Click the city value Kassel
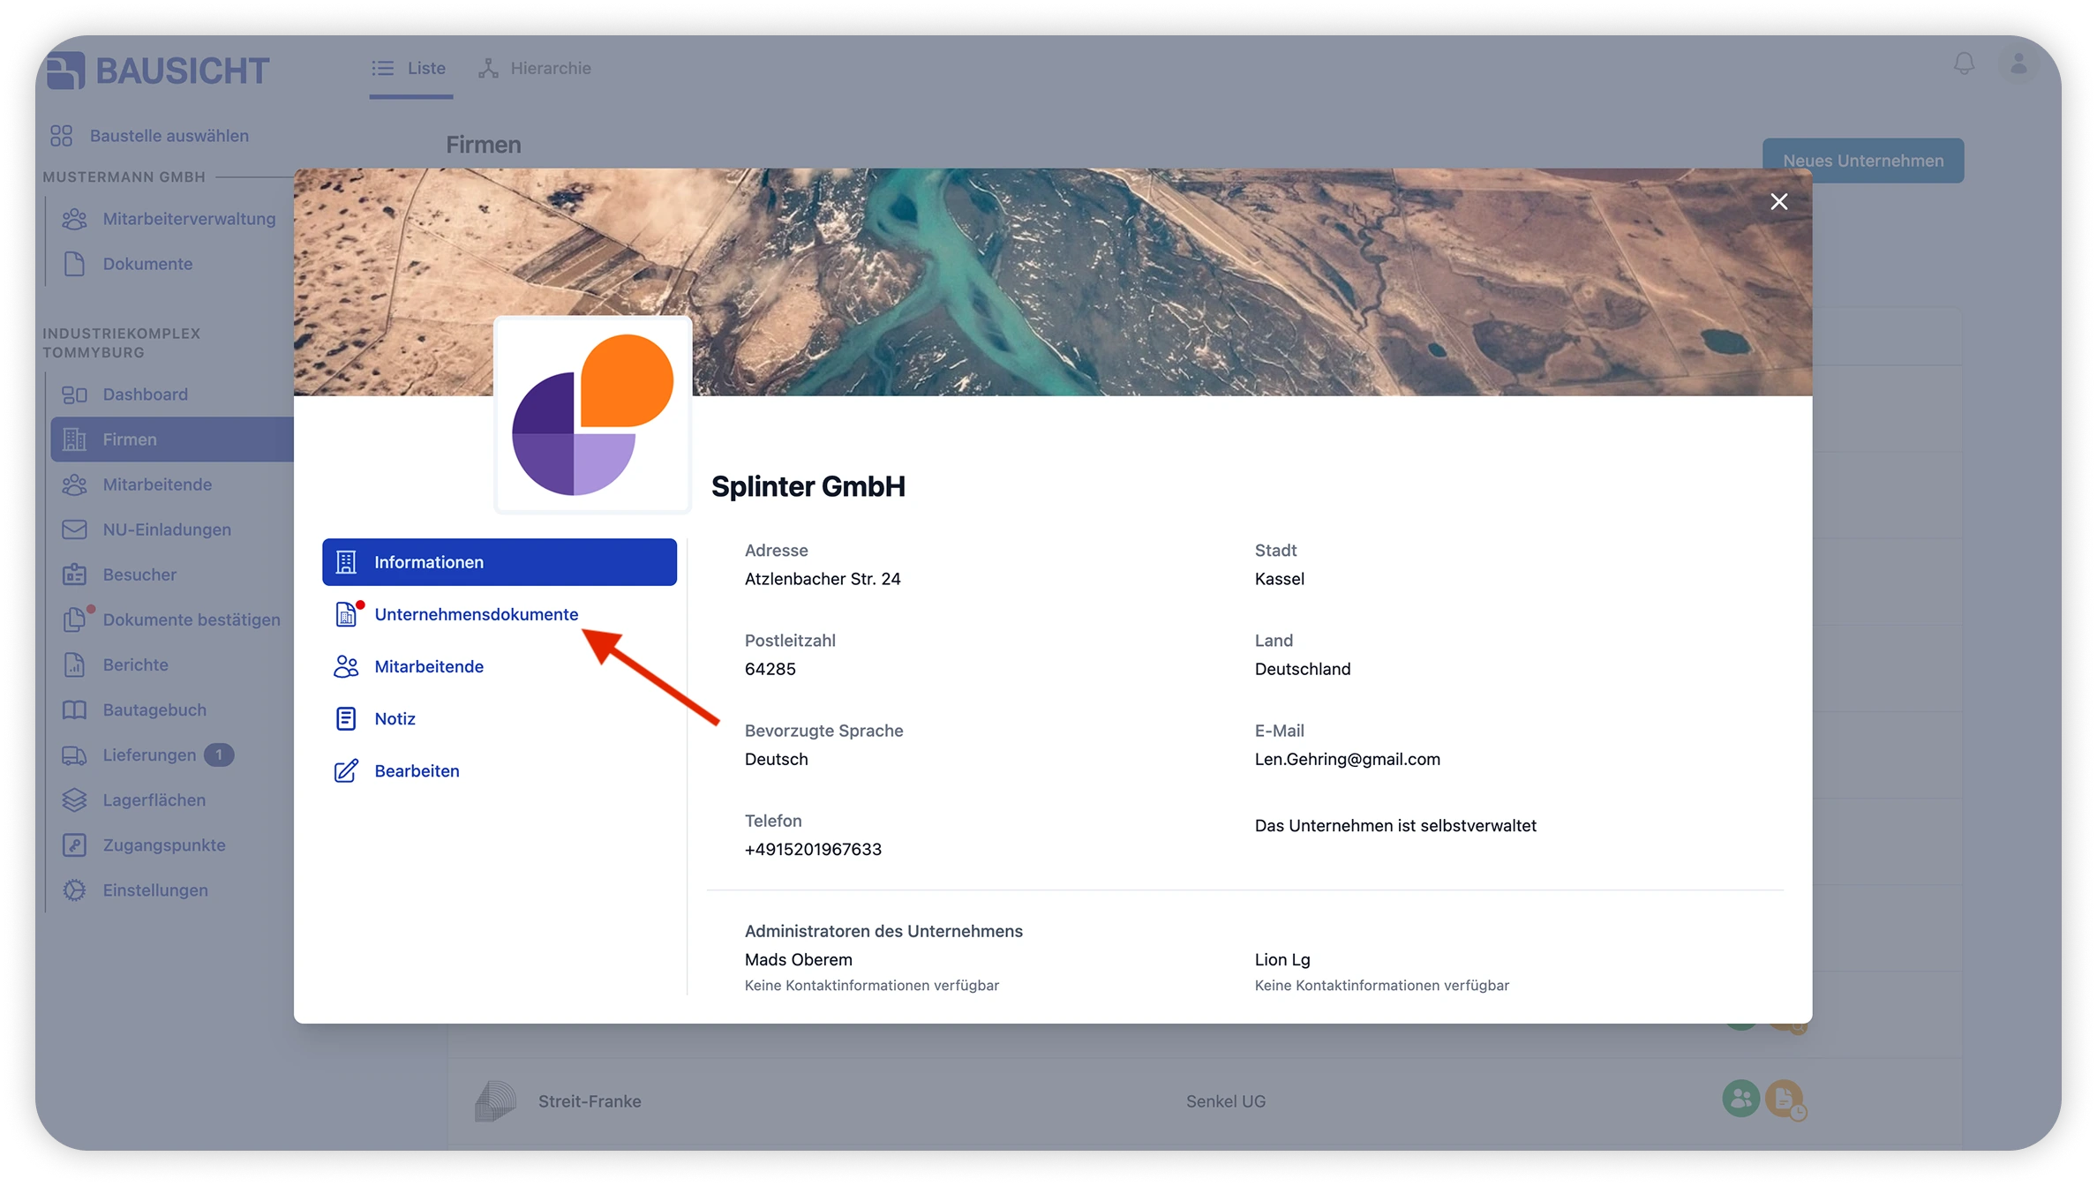 tap(1279, 579)
